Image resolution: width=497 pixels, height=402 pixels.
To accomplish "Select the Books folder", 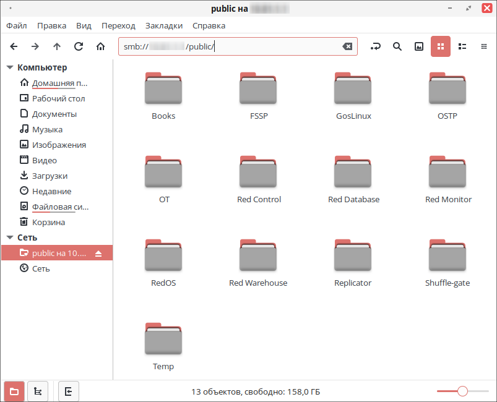I will pos(163,96).
